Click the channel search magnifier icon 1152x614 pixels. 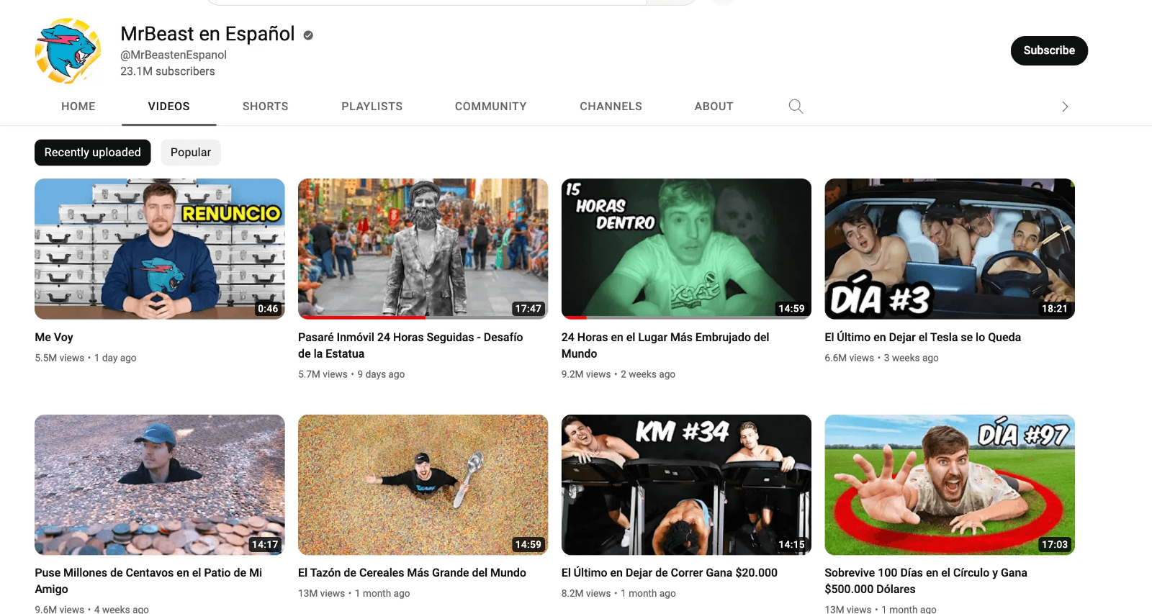pos(796,107)
